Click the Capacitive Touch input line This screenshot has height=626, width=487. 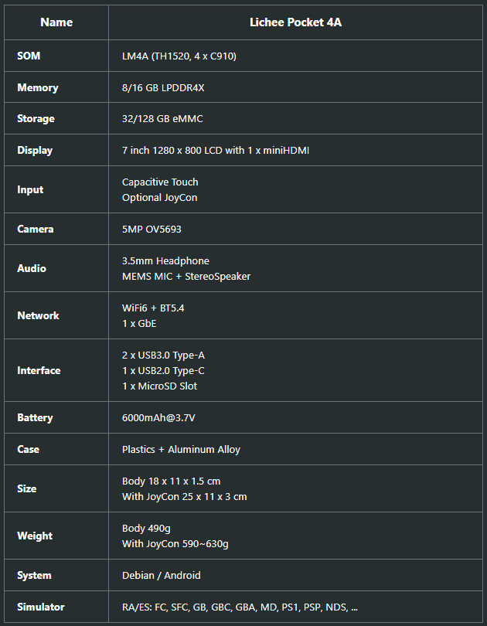click(x=160, y=182)
